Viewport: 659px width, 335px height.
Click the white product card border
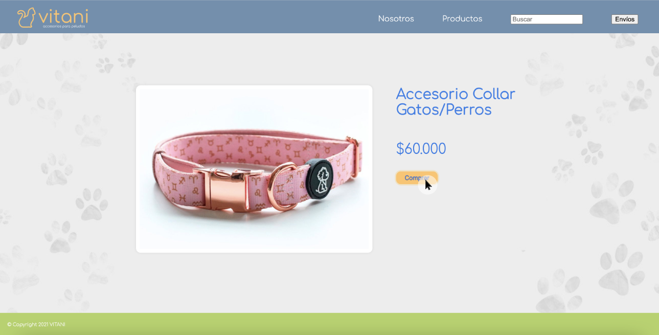[254, 87]
